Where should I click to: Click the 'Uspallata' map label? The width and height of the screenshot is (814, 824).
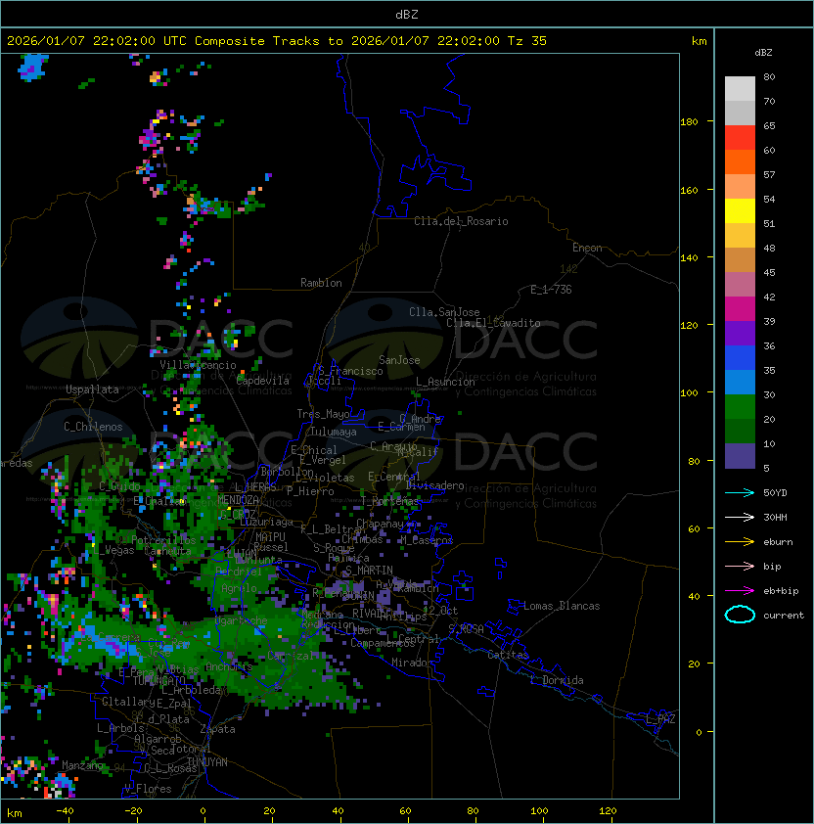[x=92, y=389]
